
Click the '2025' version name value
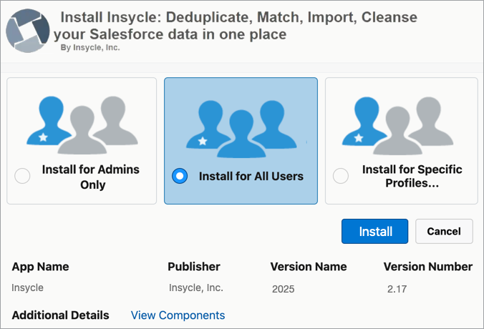click(x=283, y=289)
